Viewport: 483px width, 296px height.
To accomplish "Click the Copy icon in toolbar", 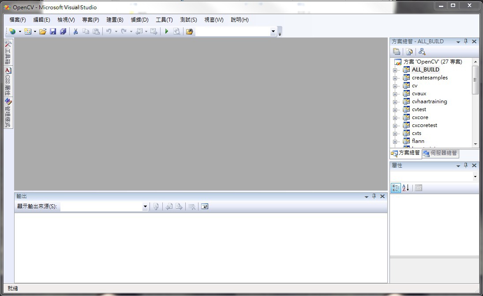I will pos(86,31).
